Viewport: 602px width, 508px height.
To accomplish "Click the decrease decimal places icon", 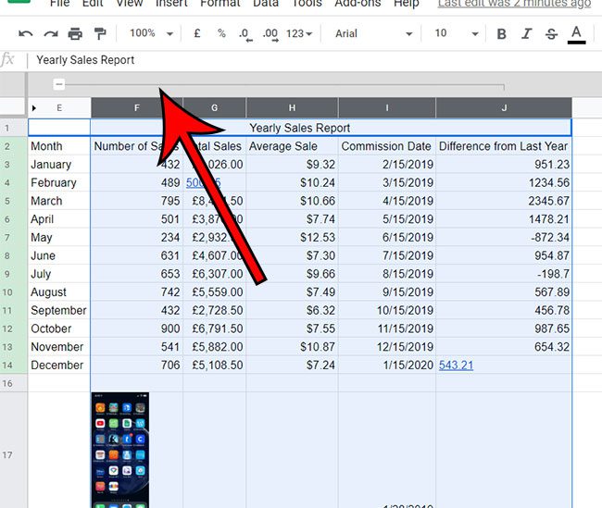I will tap(245, 34).
